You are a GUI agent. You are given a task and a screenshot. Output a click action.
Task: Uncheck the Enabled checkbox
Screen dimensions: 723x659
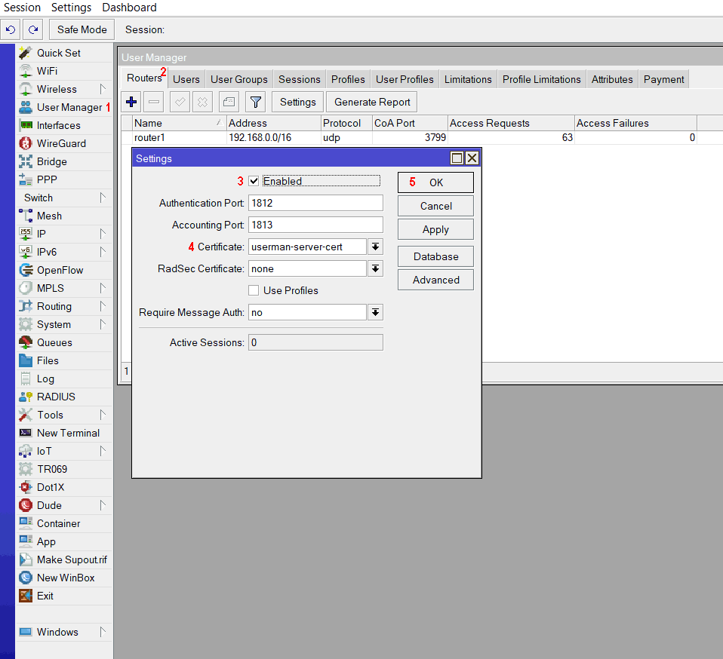coord(254,181)
